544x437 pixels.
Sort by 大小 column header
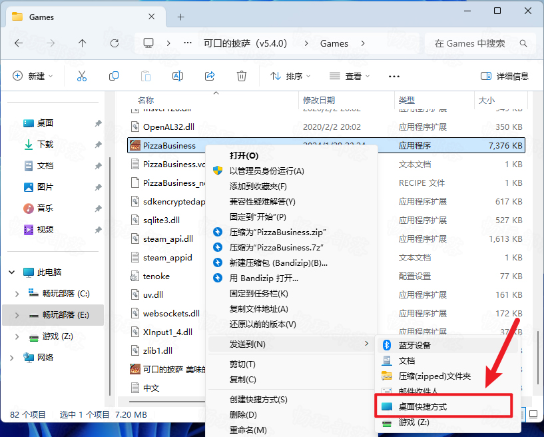click(487, 101)
